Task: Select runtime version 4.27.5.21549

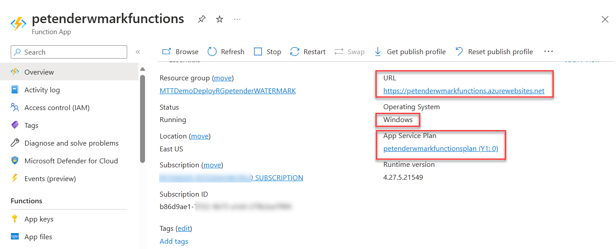Action: pos(403,178)
